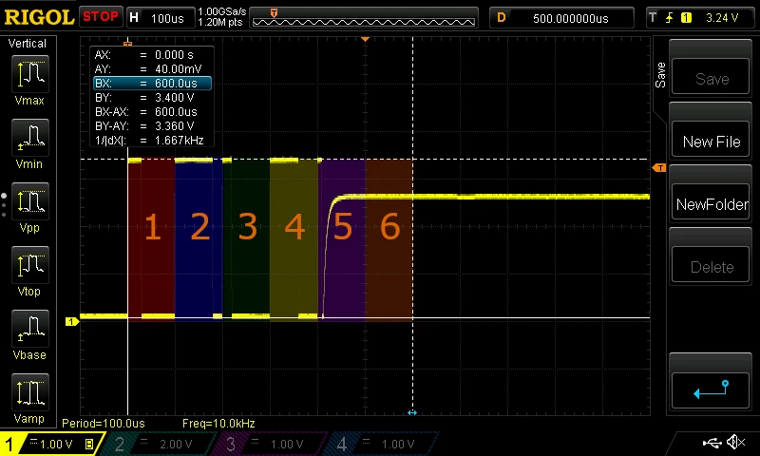
Task: Click the New File button
Action: 711,140
